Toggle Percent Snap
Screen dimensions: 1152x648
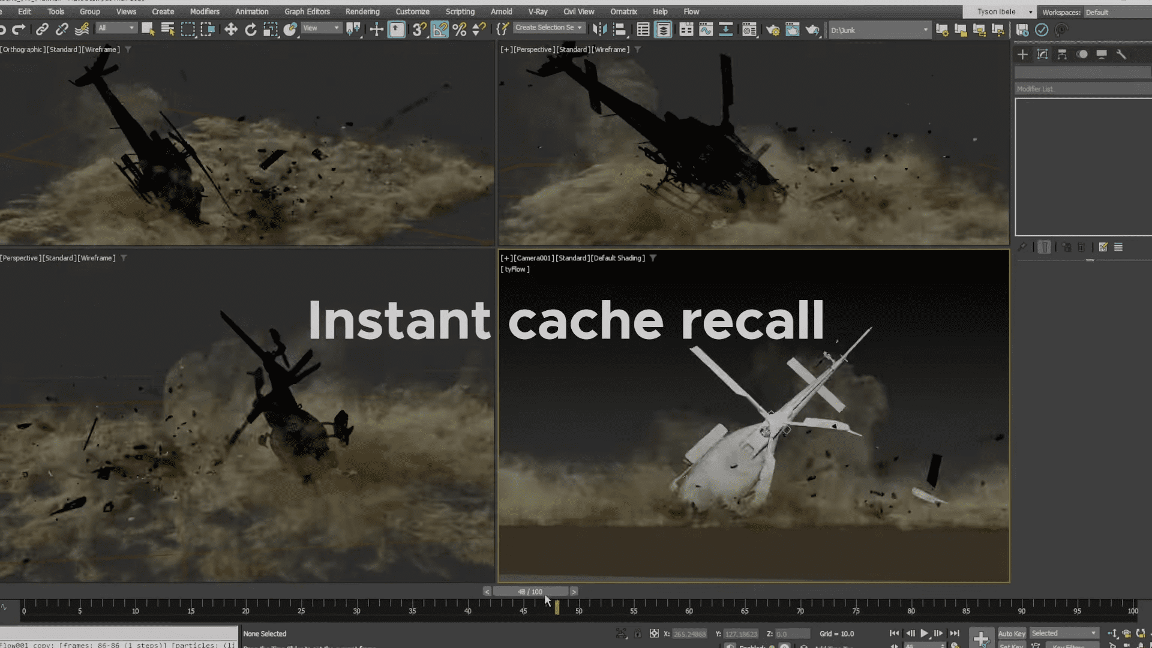(x=460, y=29)
